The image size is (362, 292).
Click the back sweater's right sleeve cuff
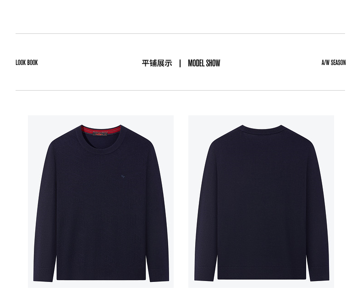coord(319,274)
